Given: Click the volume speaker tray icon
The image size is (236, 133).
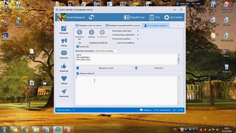Looking at the screenshot, I should (218, 130).
